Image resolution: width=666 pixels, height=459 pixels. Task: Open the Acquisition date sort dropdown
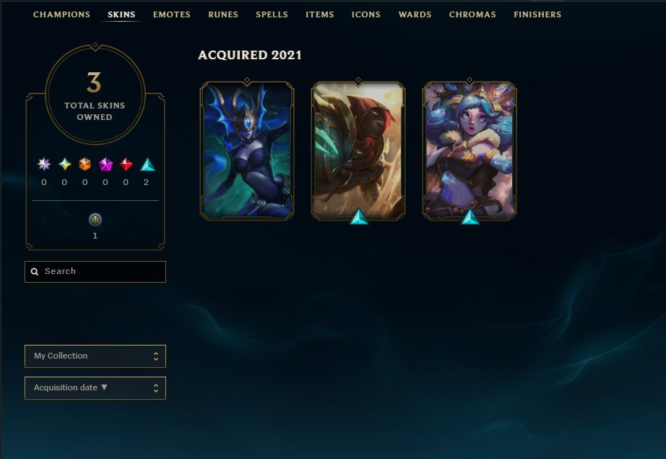[x=95, y=388]
